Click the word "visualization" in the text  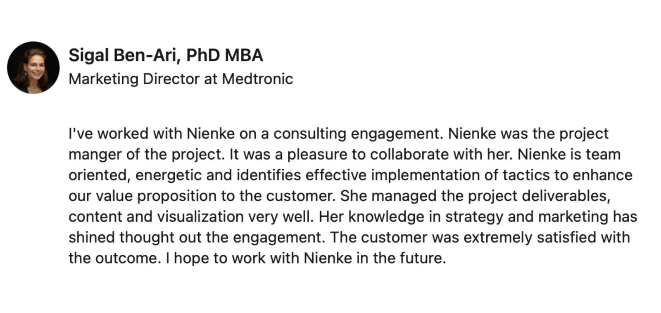(200, 217)
